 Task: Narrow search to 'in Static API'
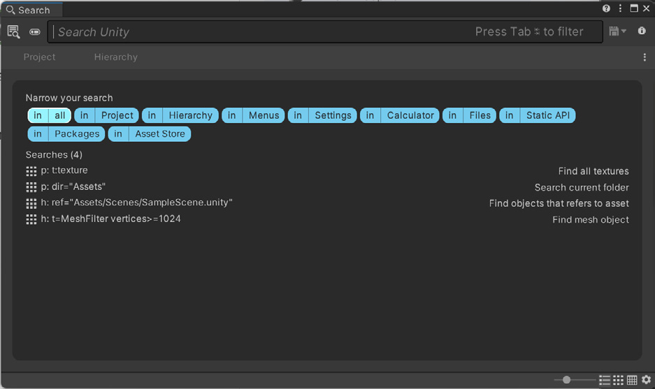coord(537,115)
